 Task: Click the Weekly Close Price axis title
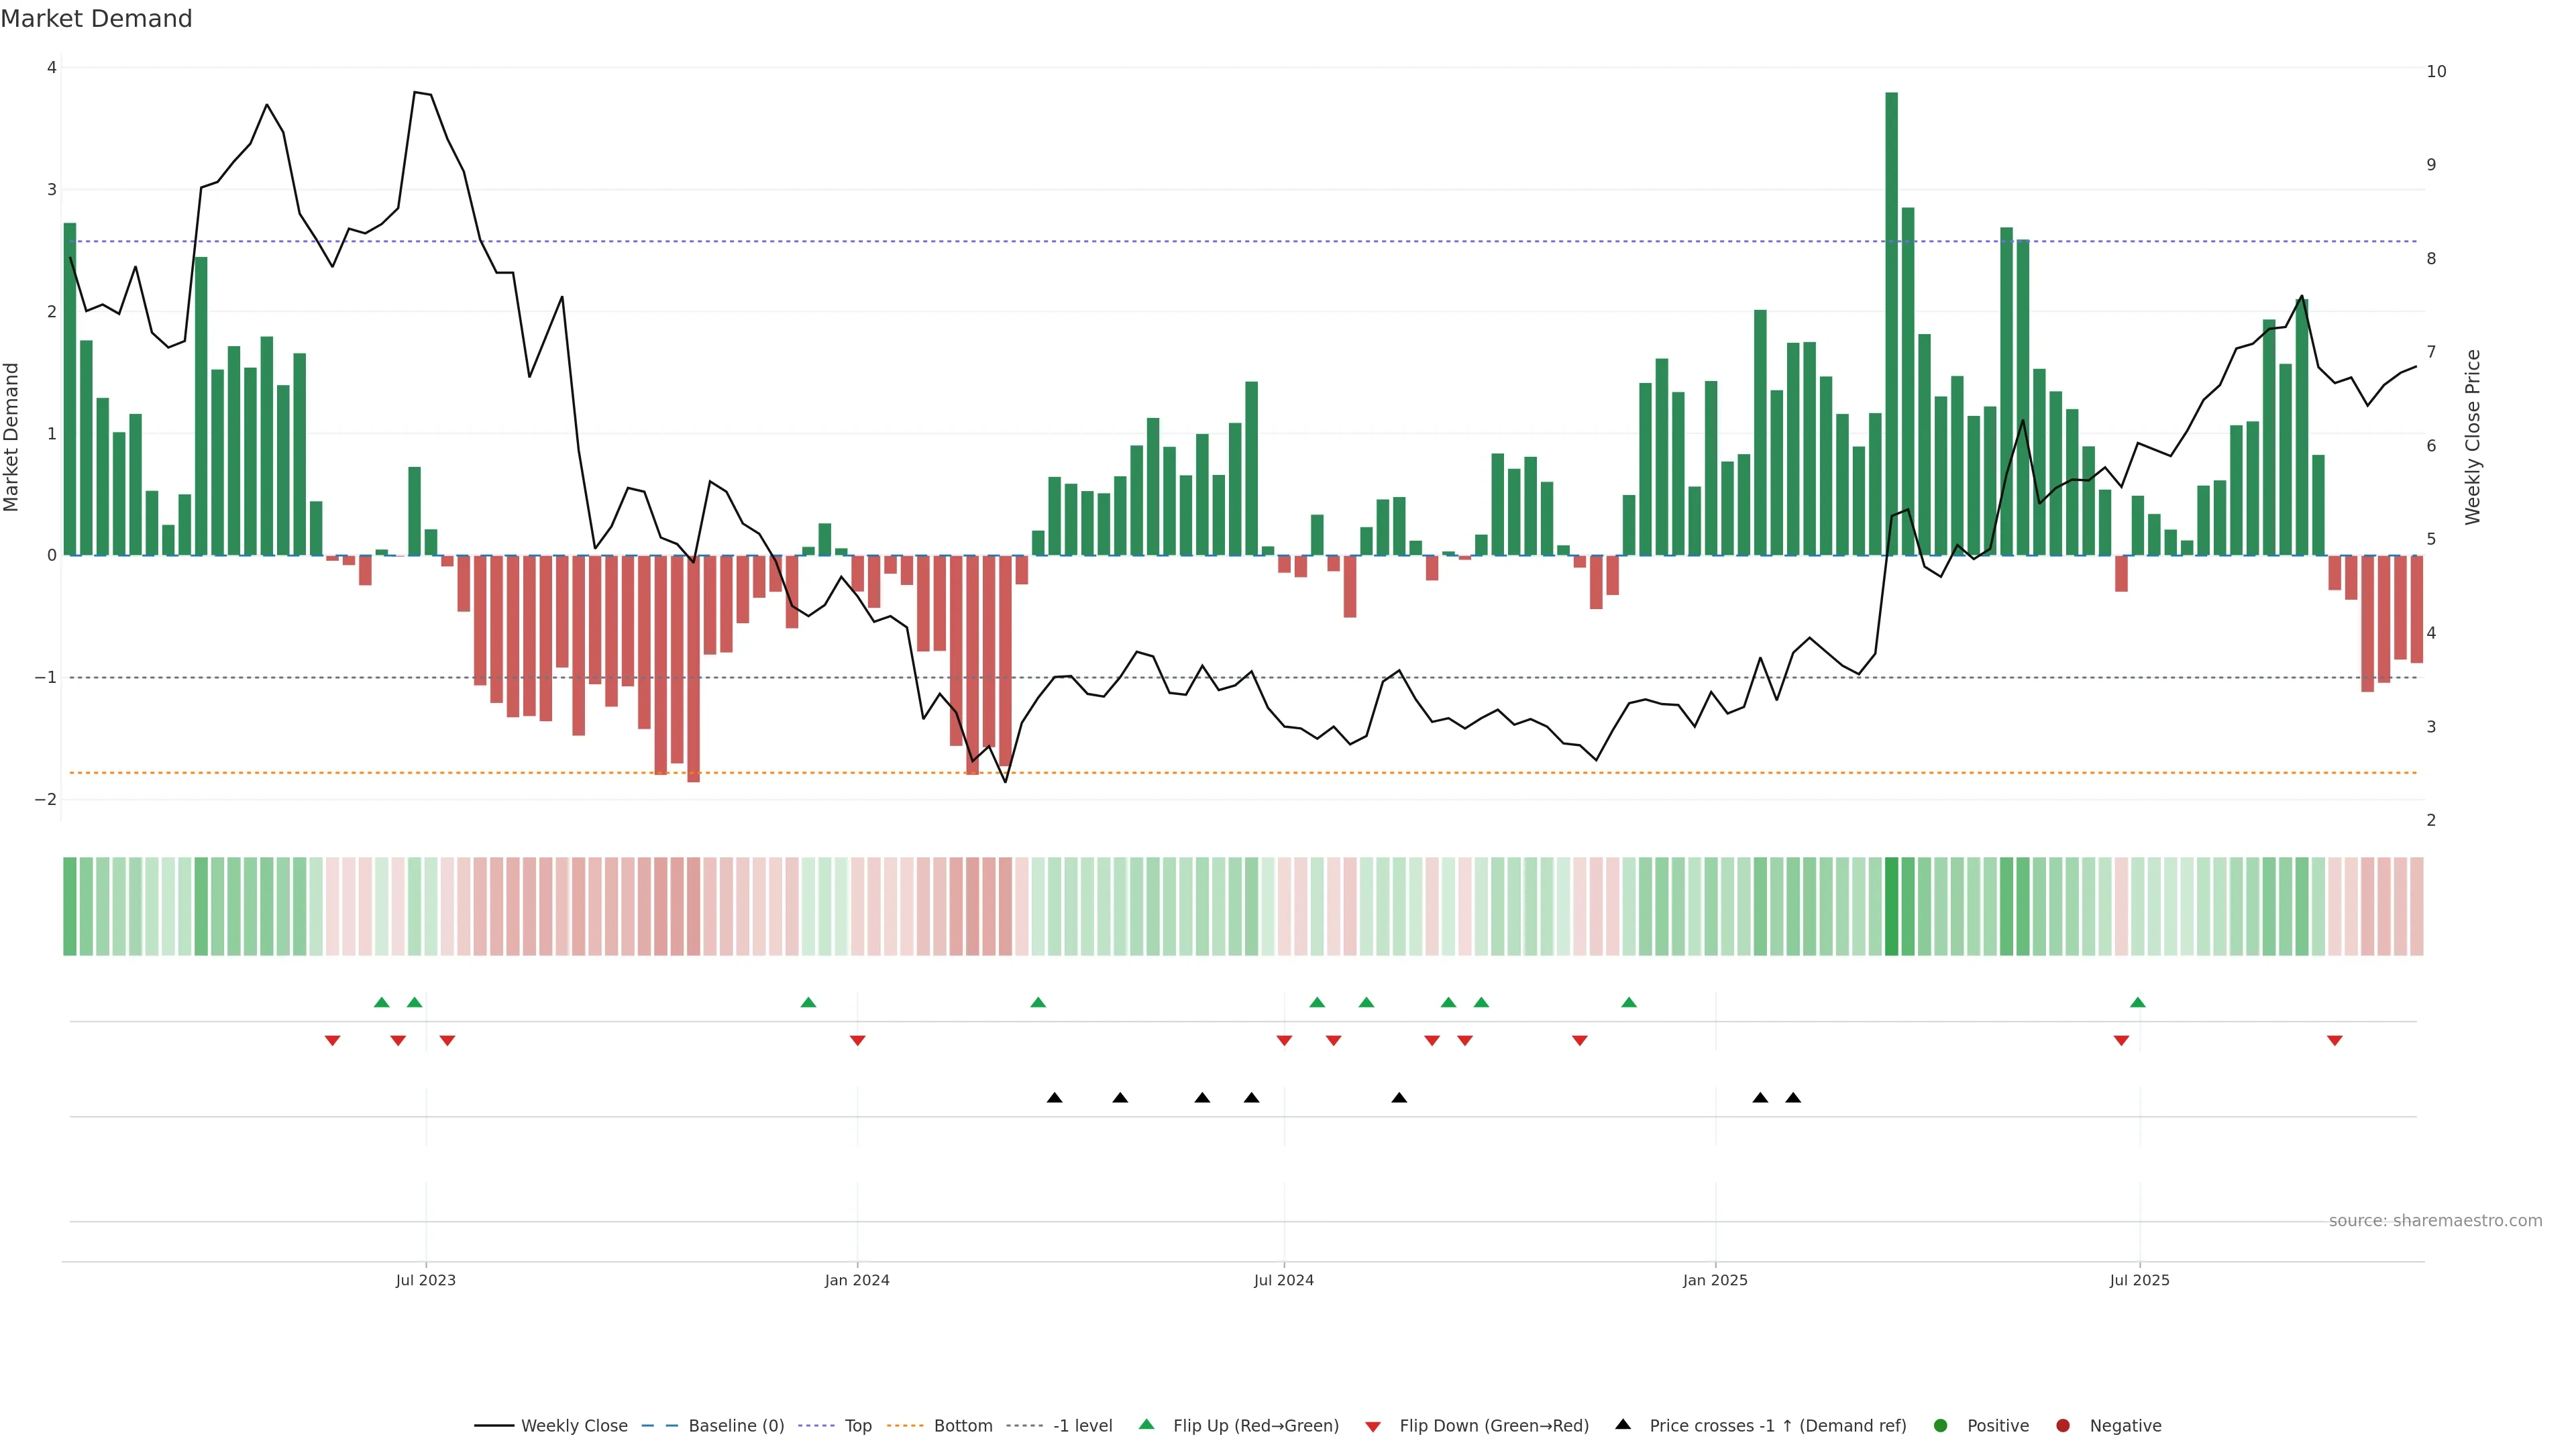coord(2473,437)
